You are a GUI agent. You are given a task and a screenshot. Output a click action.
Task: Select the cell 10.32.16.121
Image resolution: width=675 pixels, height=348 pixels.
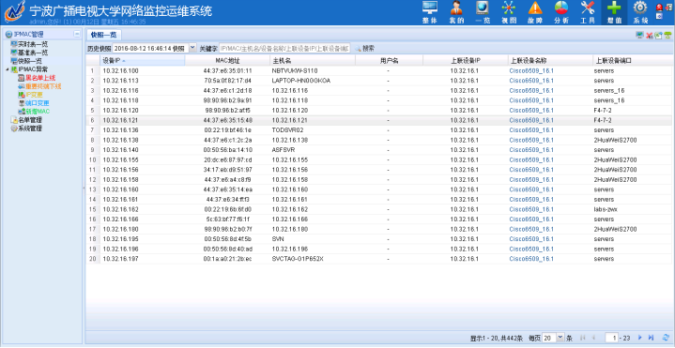pyautogui.click(x=120, y=120)
